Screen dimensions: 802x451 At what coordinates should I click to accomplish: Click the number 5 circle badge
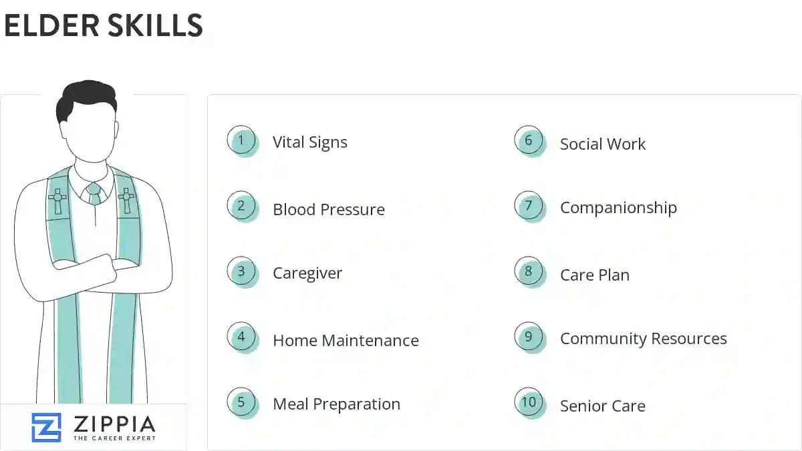[x=241, y=402]
